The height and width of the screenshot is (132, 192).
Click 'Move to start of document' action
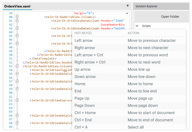point(151,113)
